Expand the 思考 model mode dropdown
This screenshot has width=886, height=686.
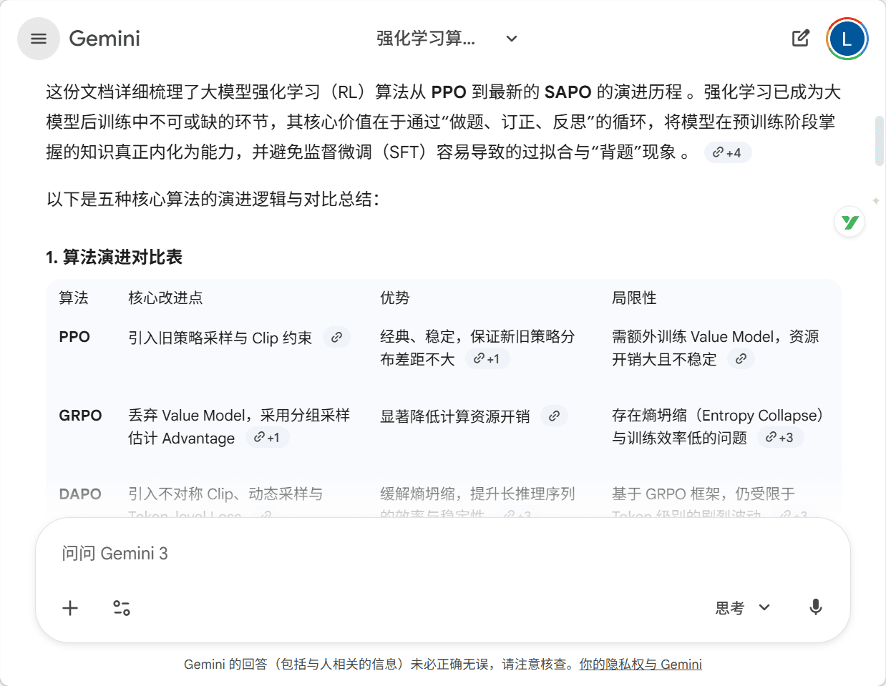pyautogui.click(x=743, y=608)
